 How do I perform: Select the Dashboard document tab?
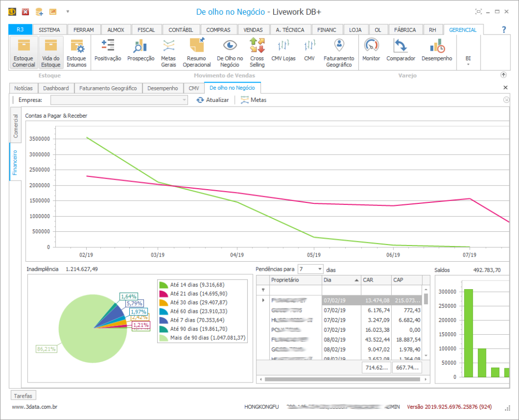56,88
